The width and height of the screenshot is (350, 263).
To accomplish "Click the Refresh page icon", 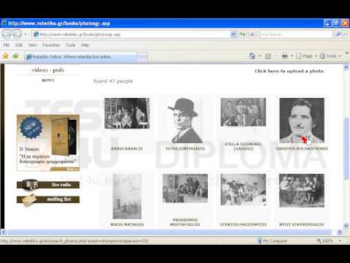I will [242, 34].
